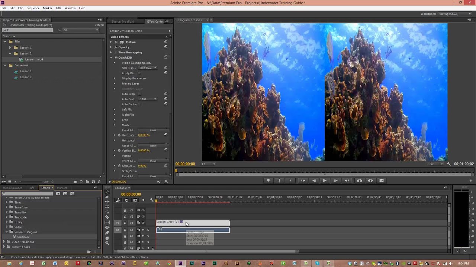This screenshot has height=267, width=476.
Task: Open the Auto Scale dropdown
Action: coord(148,99)
